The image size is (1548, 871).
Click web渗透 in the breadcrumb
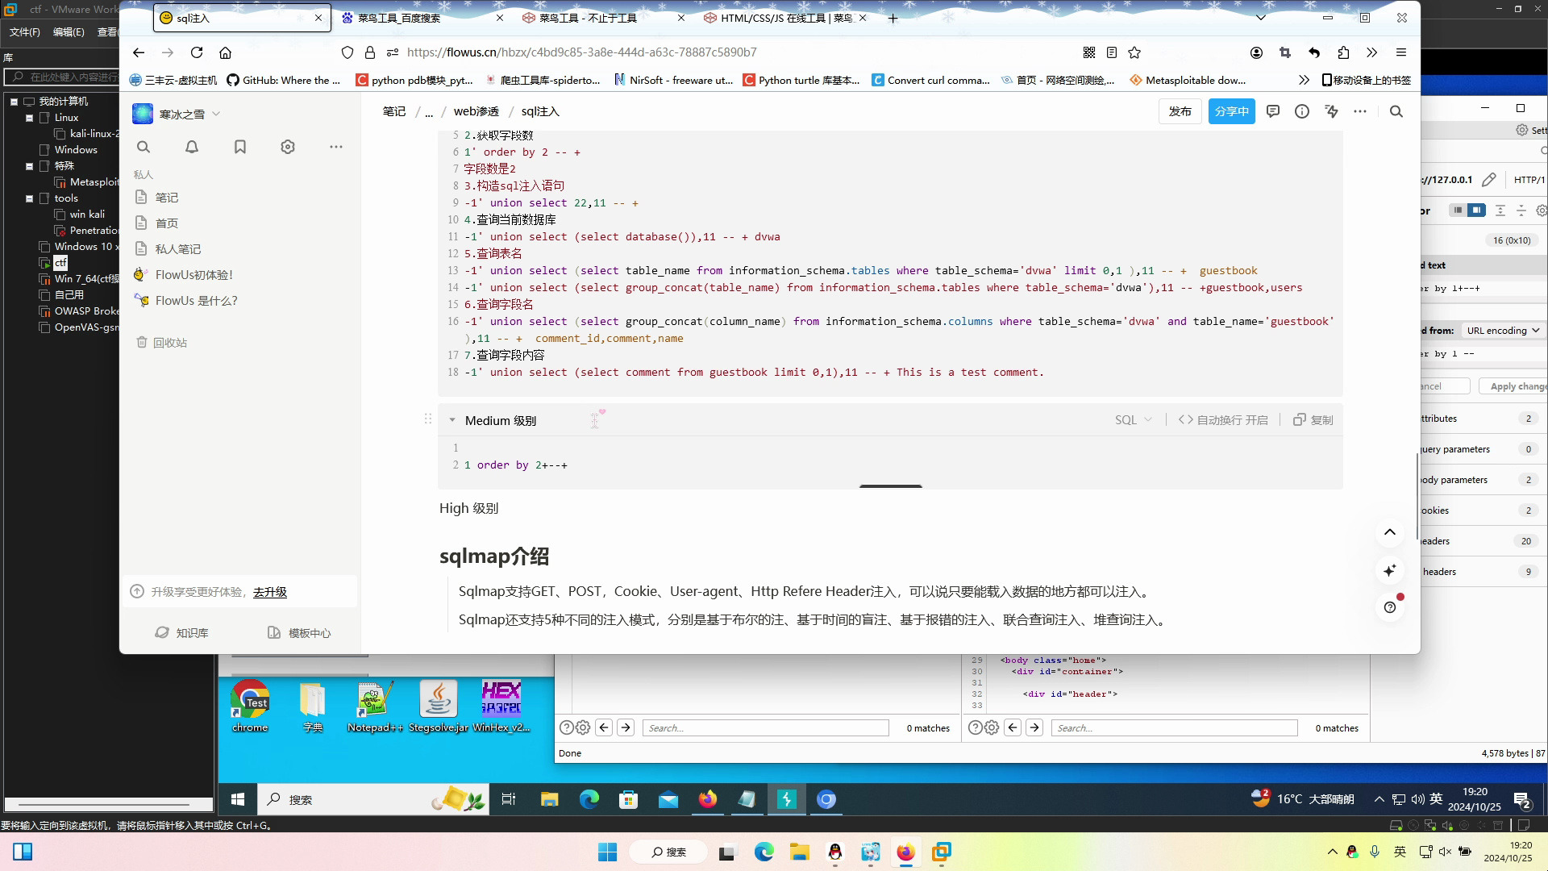(x=476, y=111)
